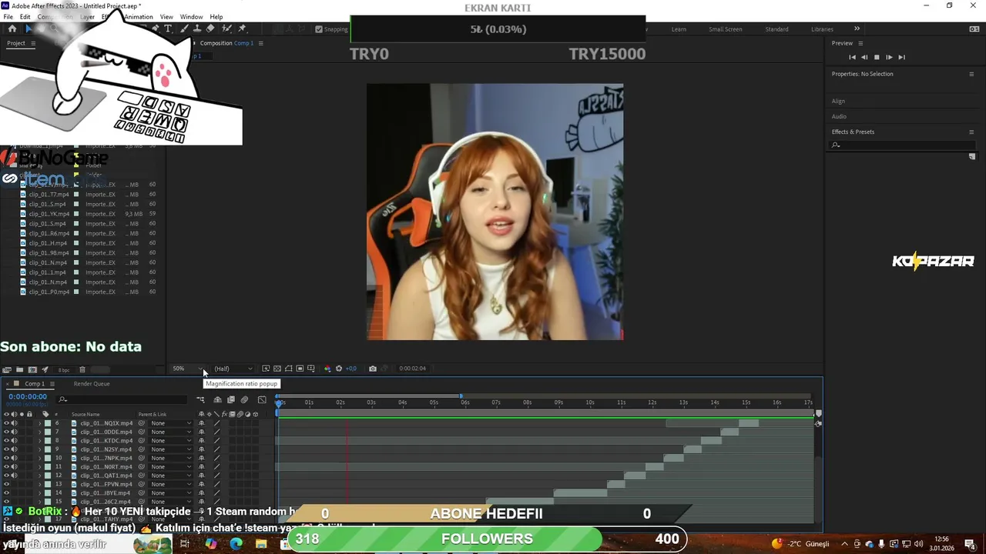Image resolution: width=986 pixels, height=554 pixels.
Task: Toggle transparency grid icon in viewer
Action: (x=277, y=369)
